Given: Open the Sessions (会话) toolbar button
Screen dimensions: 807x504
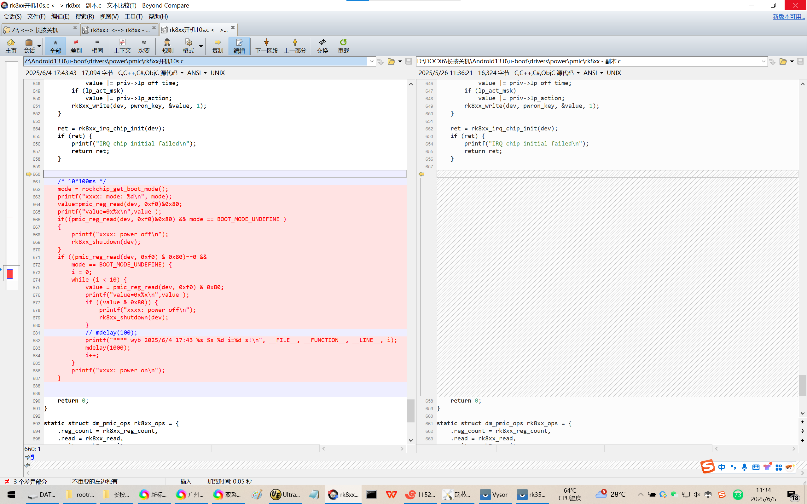Looking at the screenshot, I should pyautogui.click(x=29, y=46).
